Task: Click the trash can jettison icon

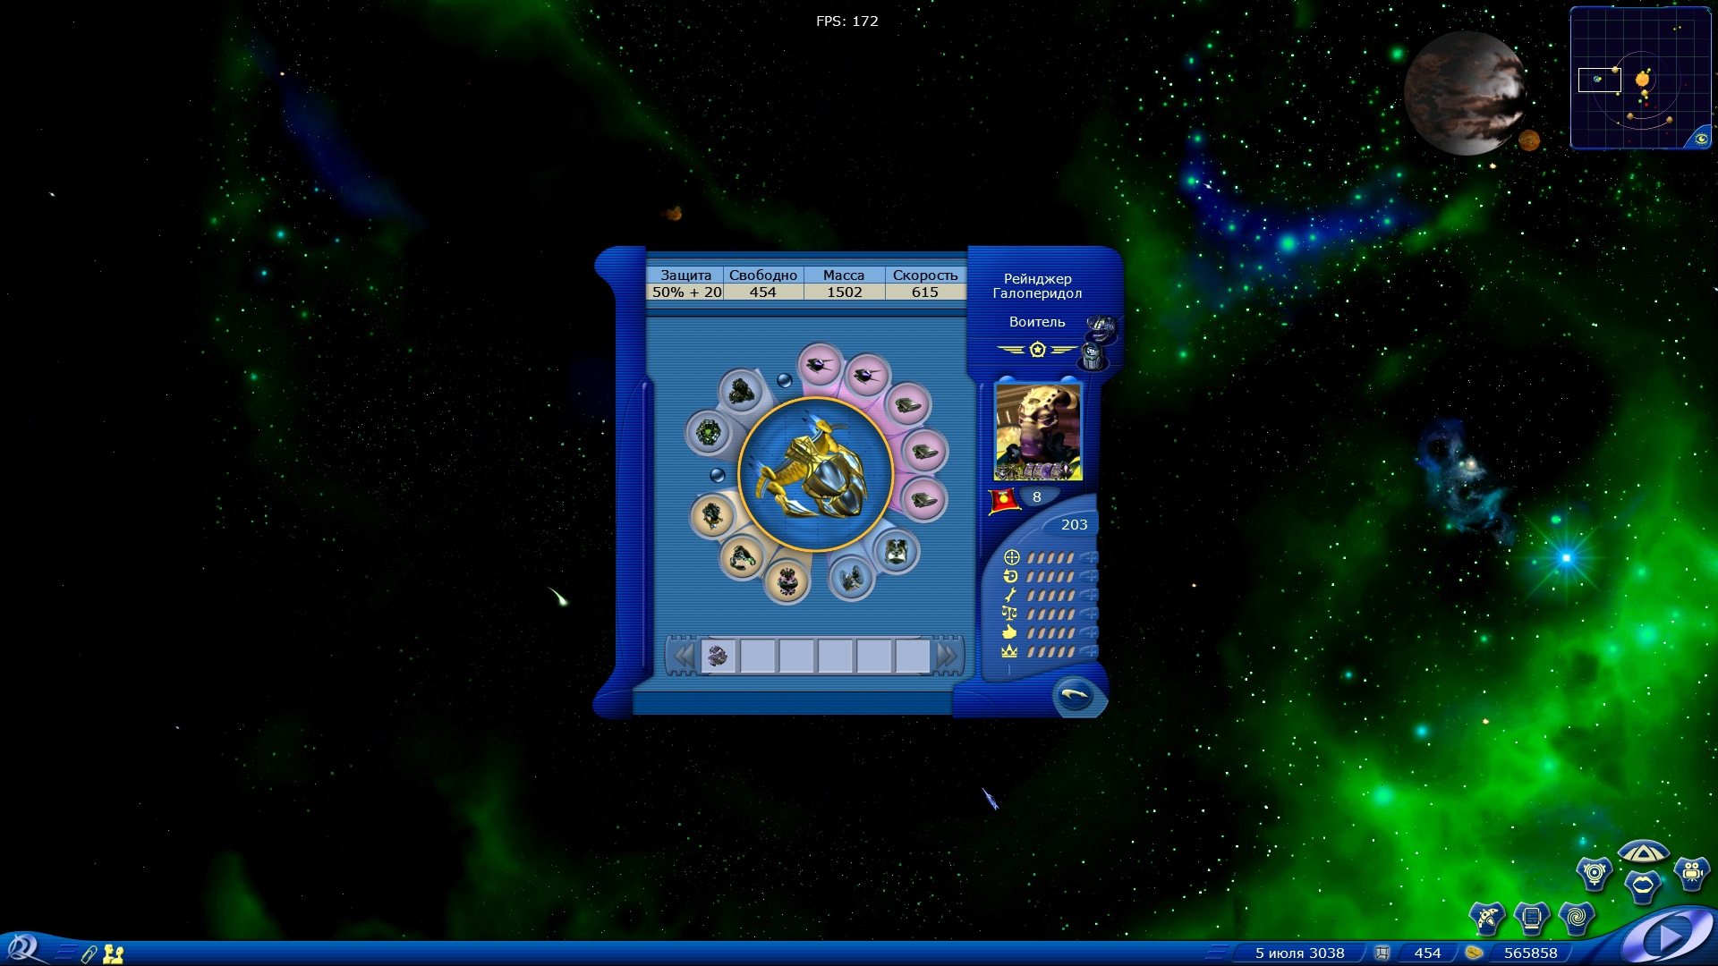Action: (x=1093, y=355)
